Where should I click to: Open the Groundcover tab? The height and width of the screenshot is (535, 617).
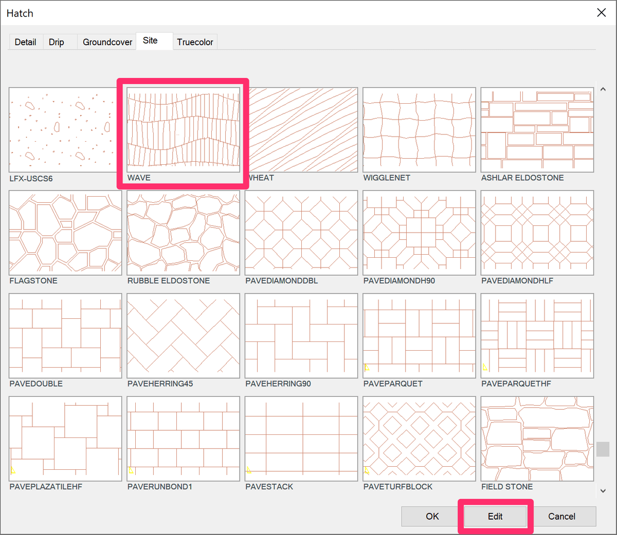(x=107, y=42)
